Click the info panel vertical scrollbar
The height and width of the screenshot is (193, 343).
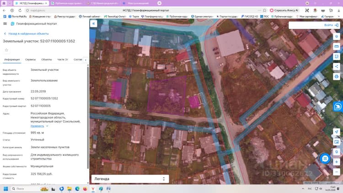88,117
